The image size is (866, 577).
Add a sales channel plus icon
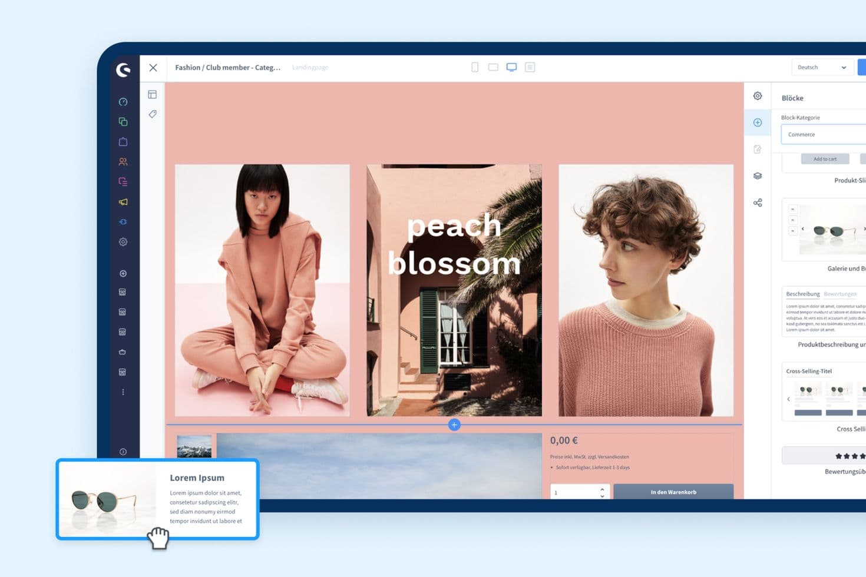123,274
